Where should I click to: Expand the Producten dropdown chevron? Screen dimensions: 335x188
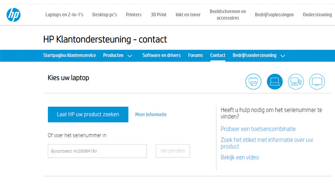[130, 56]
